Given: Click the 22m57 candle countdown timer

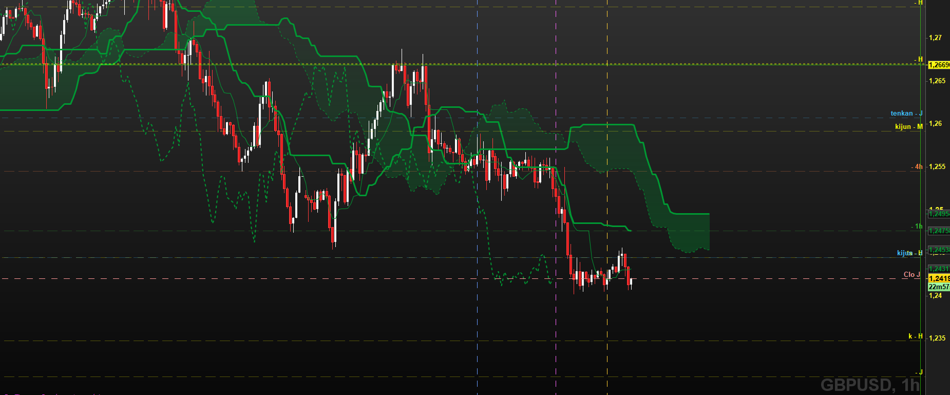Looking at the screenshot, I should coord(939,287).
